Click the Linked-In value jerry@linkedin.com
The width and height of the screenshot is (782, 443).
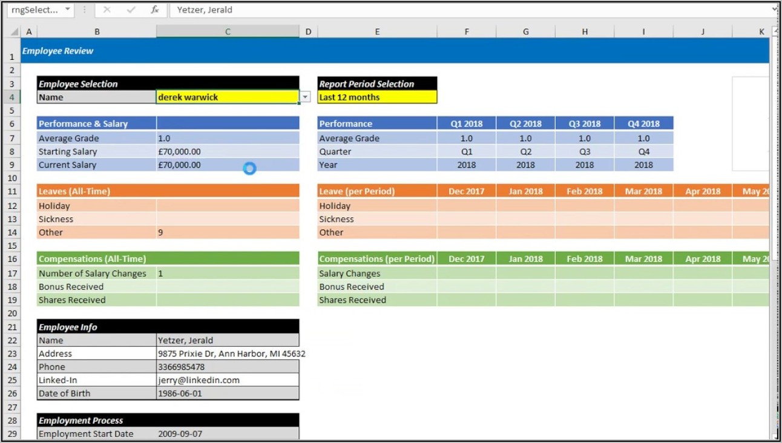[x=227, y=380]
